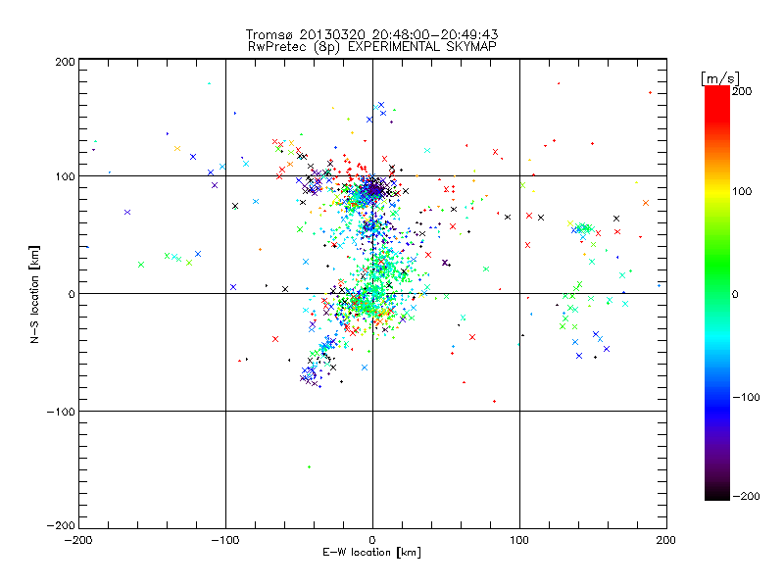Click the 'E-W location [km]' axis label

371,553
